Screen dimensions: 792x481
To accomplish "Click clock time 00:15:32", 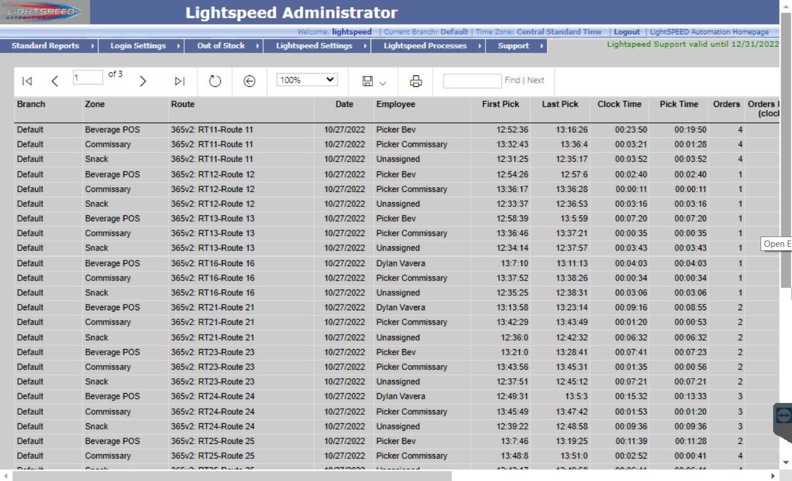I will [631, 396].
